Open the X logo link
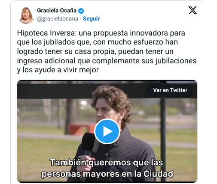The height and width of the screenshot is (184, 217). (193, 10)
